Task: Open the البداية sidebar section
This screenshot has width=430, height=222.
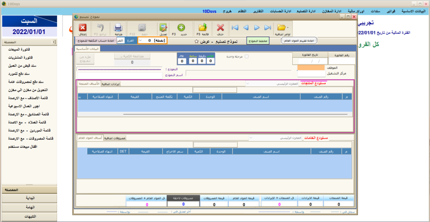Action: [x=29, y=198]
